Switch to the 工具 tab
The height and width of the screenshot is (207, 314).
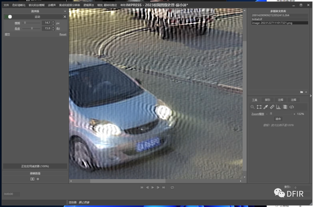(254, 100)
